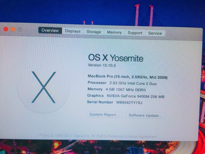Open the Service tab

click(155, 33)
